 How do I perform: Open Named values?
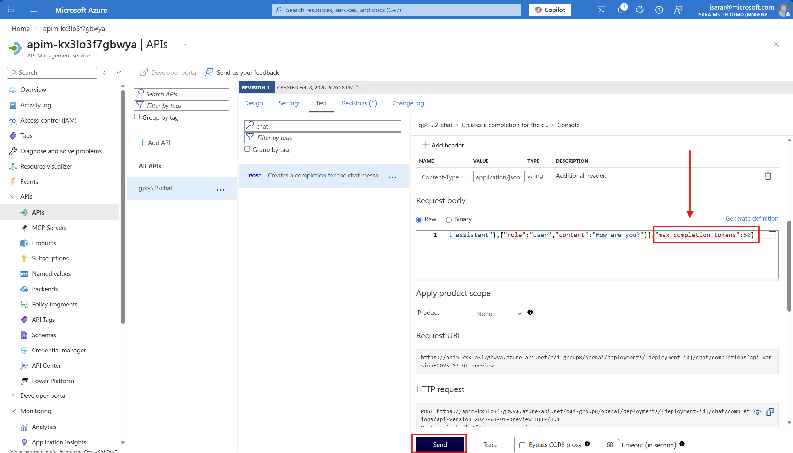coord(51,274)
